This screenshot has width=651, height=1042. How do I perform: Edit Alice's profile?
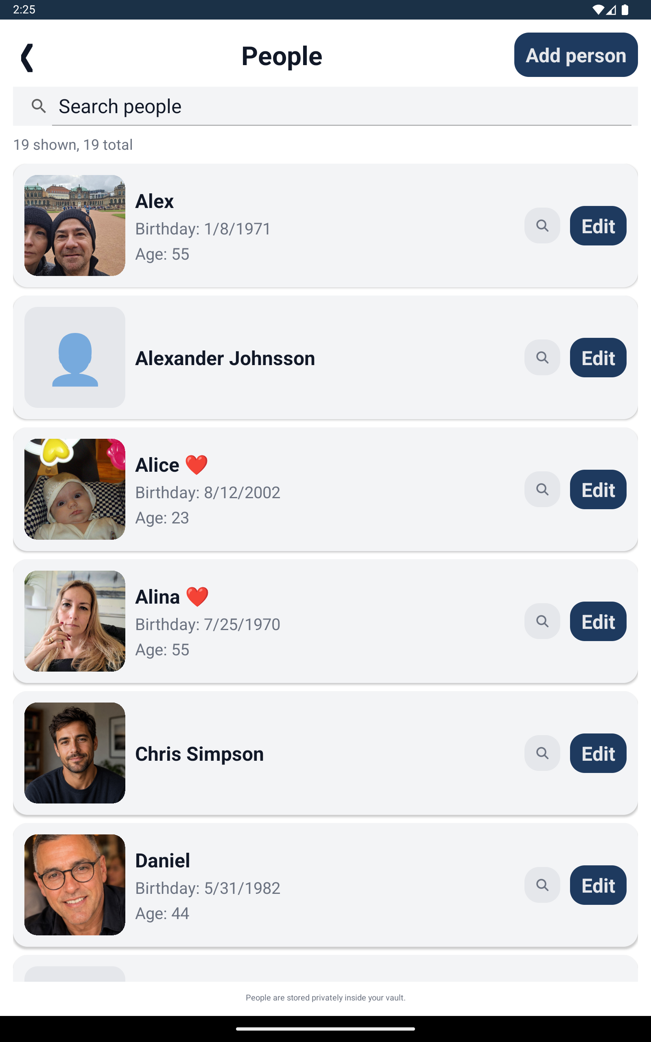[x=598, y=489]
